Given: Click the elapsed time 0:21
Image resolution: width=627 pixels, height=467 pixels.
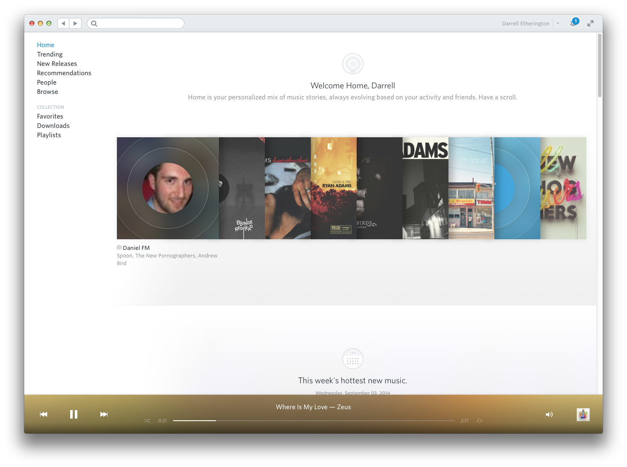Looking at the screenshot, I should click(162, 421).
